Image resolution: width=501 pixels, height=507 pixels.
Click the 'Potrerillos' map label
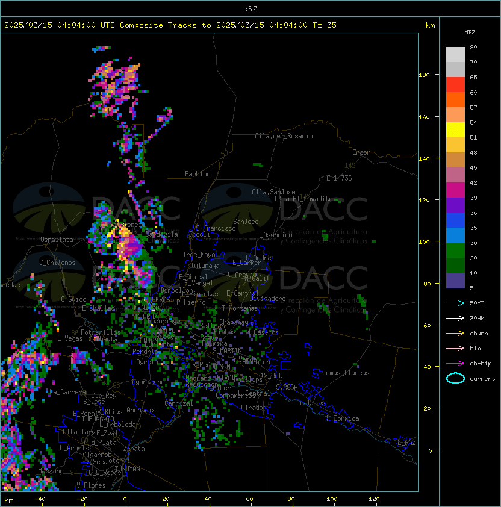coord(101,332)
